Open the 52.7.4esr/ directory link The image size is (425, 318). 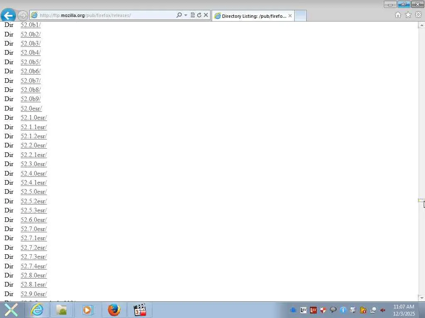pyautogui.click(x=34, y=266)
